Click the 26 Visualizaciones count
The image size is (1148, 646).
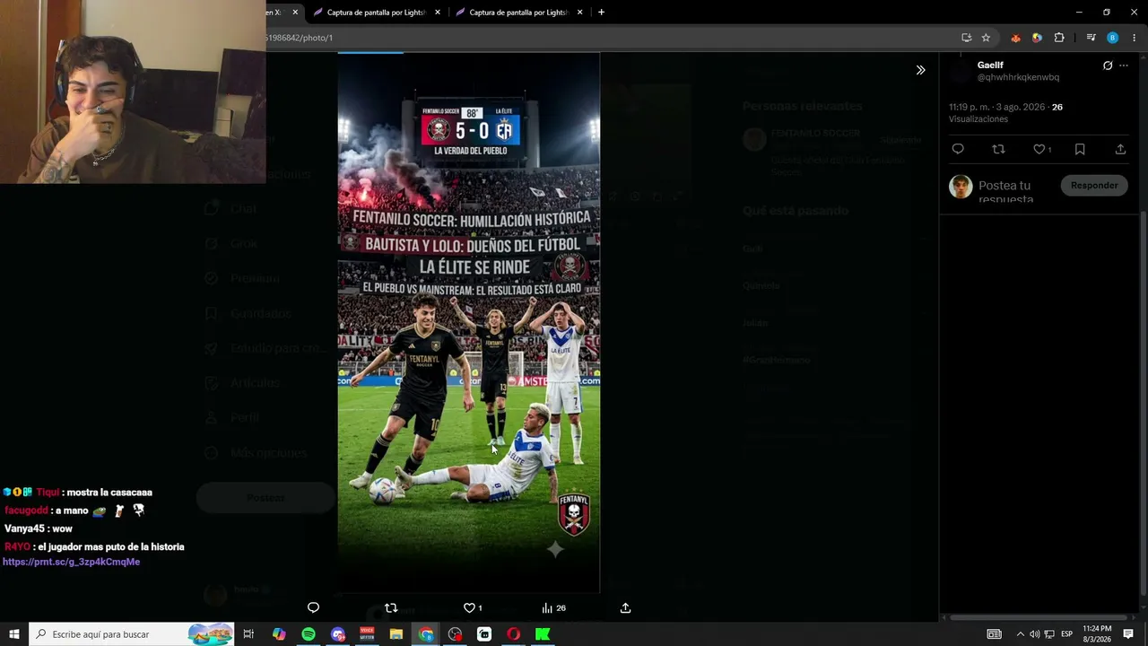(1005, 113)
